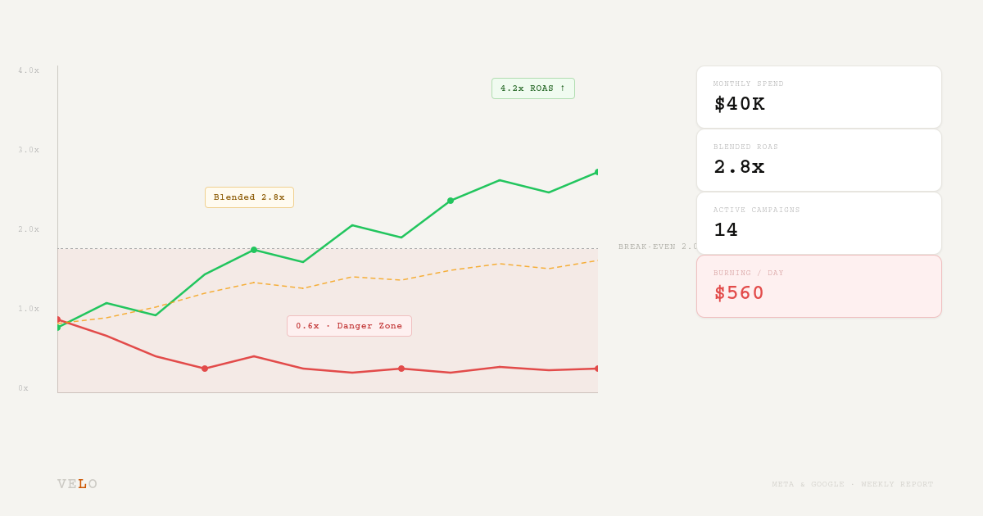
Task: Select the Blended 2.8x chart label
Action: pyautogui.click(x=249, y=197)
